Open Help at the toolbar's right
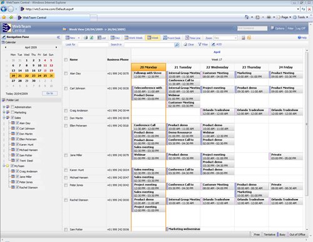This screenshot has height=242, width=313. click(302, 37)
